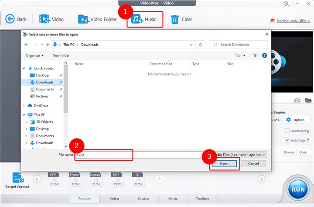Click This PC in the address path

[69, 45]
